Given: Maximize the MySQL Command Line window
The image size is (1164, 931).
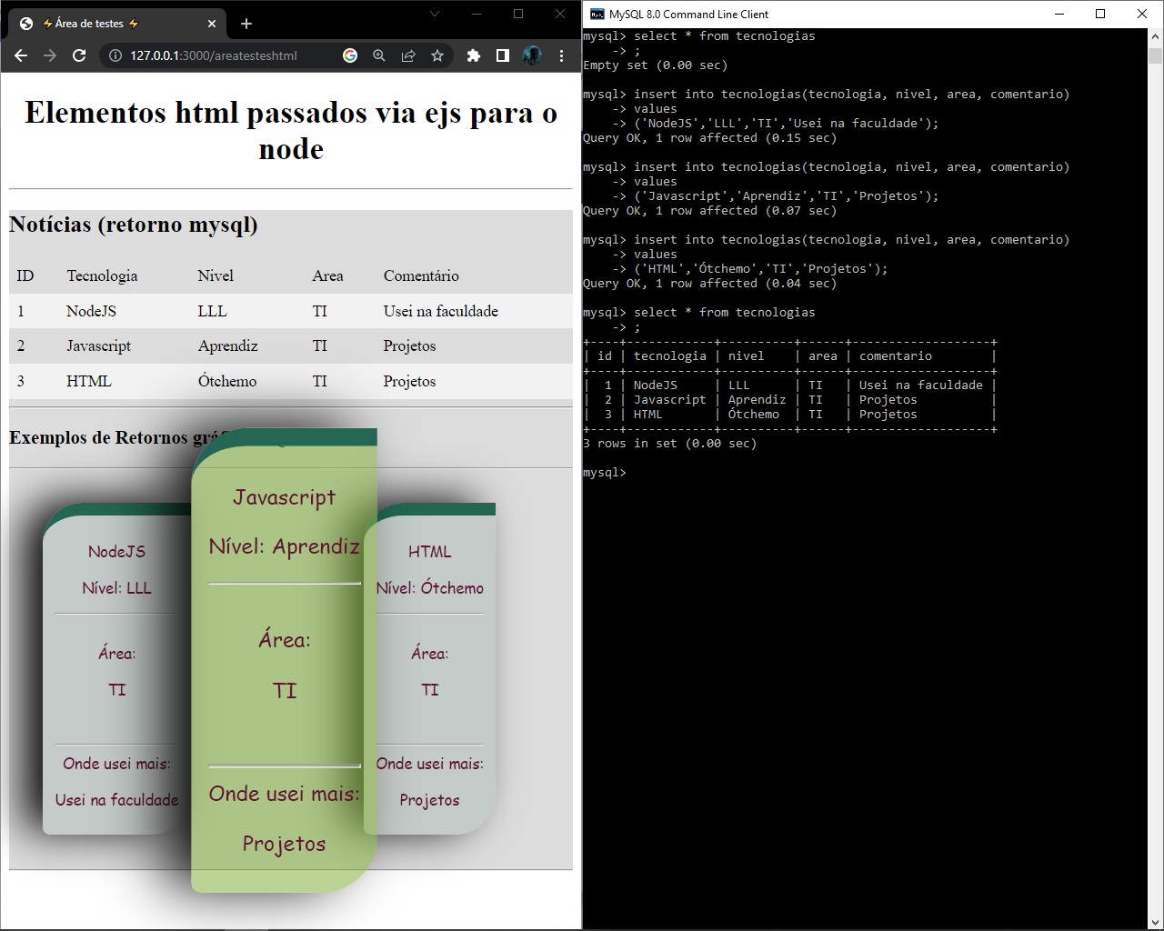Looking at the screenshot, I should tap(1100, 14).
